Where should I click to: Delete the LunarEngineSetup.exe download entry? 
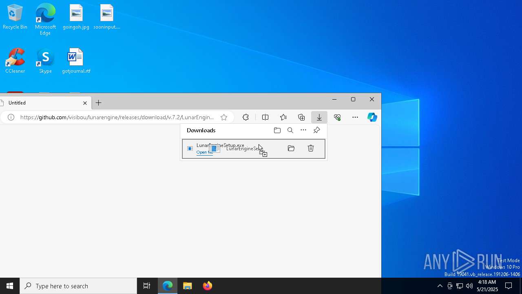point(311,148)
